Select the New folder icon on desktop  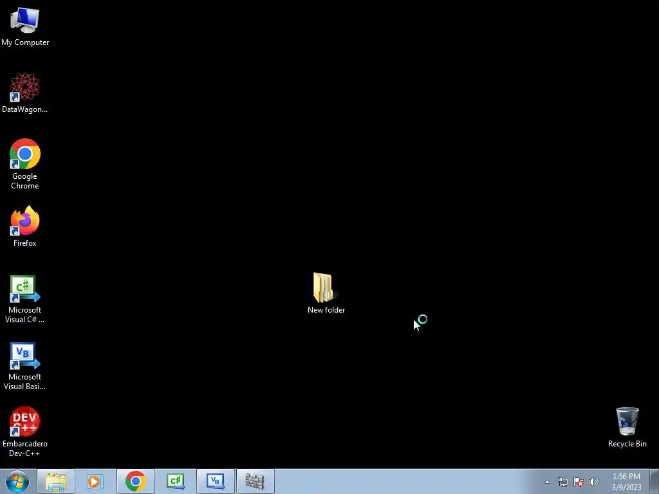point(326,293)
